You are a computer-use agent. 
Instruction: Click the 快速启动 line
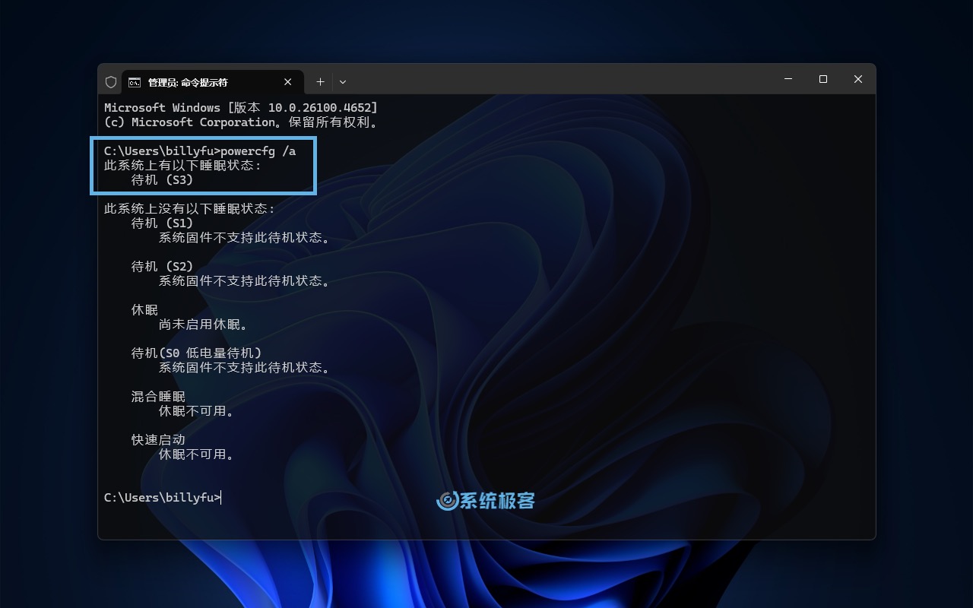[x=158, y=440]
